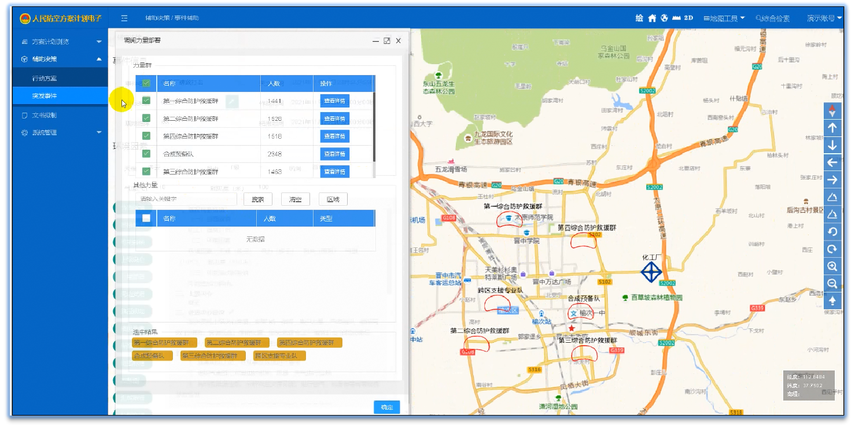Click the 第一综合防护救援群 yellow result tag

click(x=165, y=343)
